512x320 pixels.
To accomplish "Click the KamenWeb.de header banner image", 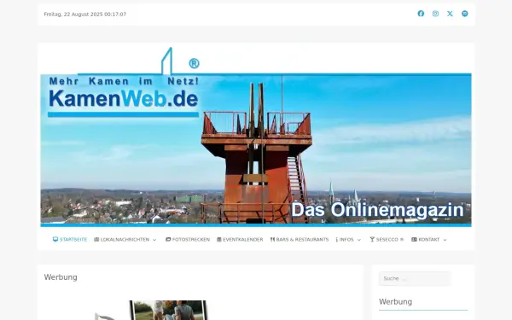I will 256,137.
